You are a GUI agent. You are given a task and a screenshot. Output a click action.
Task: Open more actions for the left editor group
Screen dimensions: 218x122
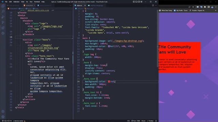point(71,5)
